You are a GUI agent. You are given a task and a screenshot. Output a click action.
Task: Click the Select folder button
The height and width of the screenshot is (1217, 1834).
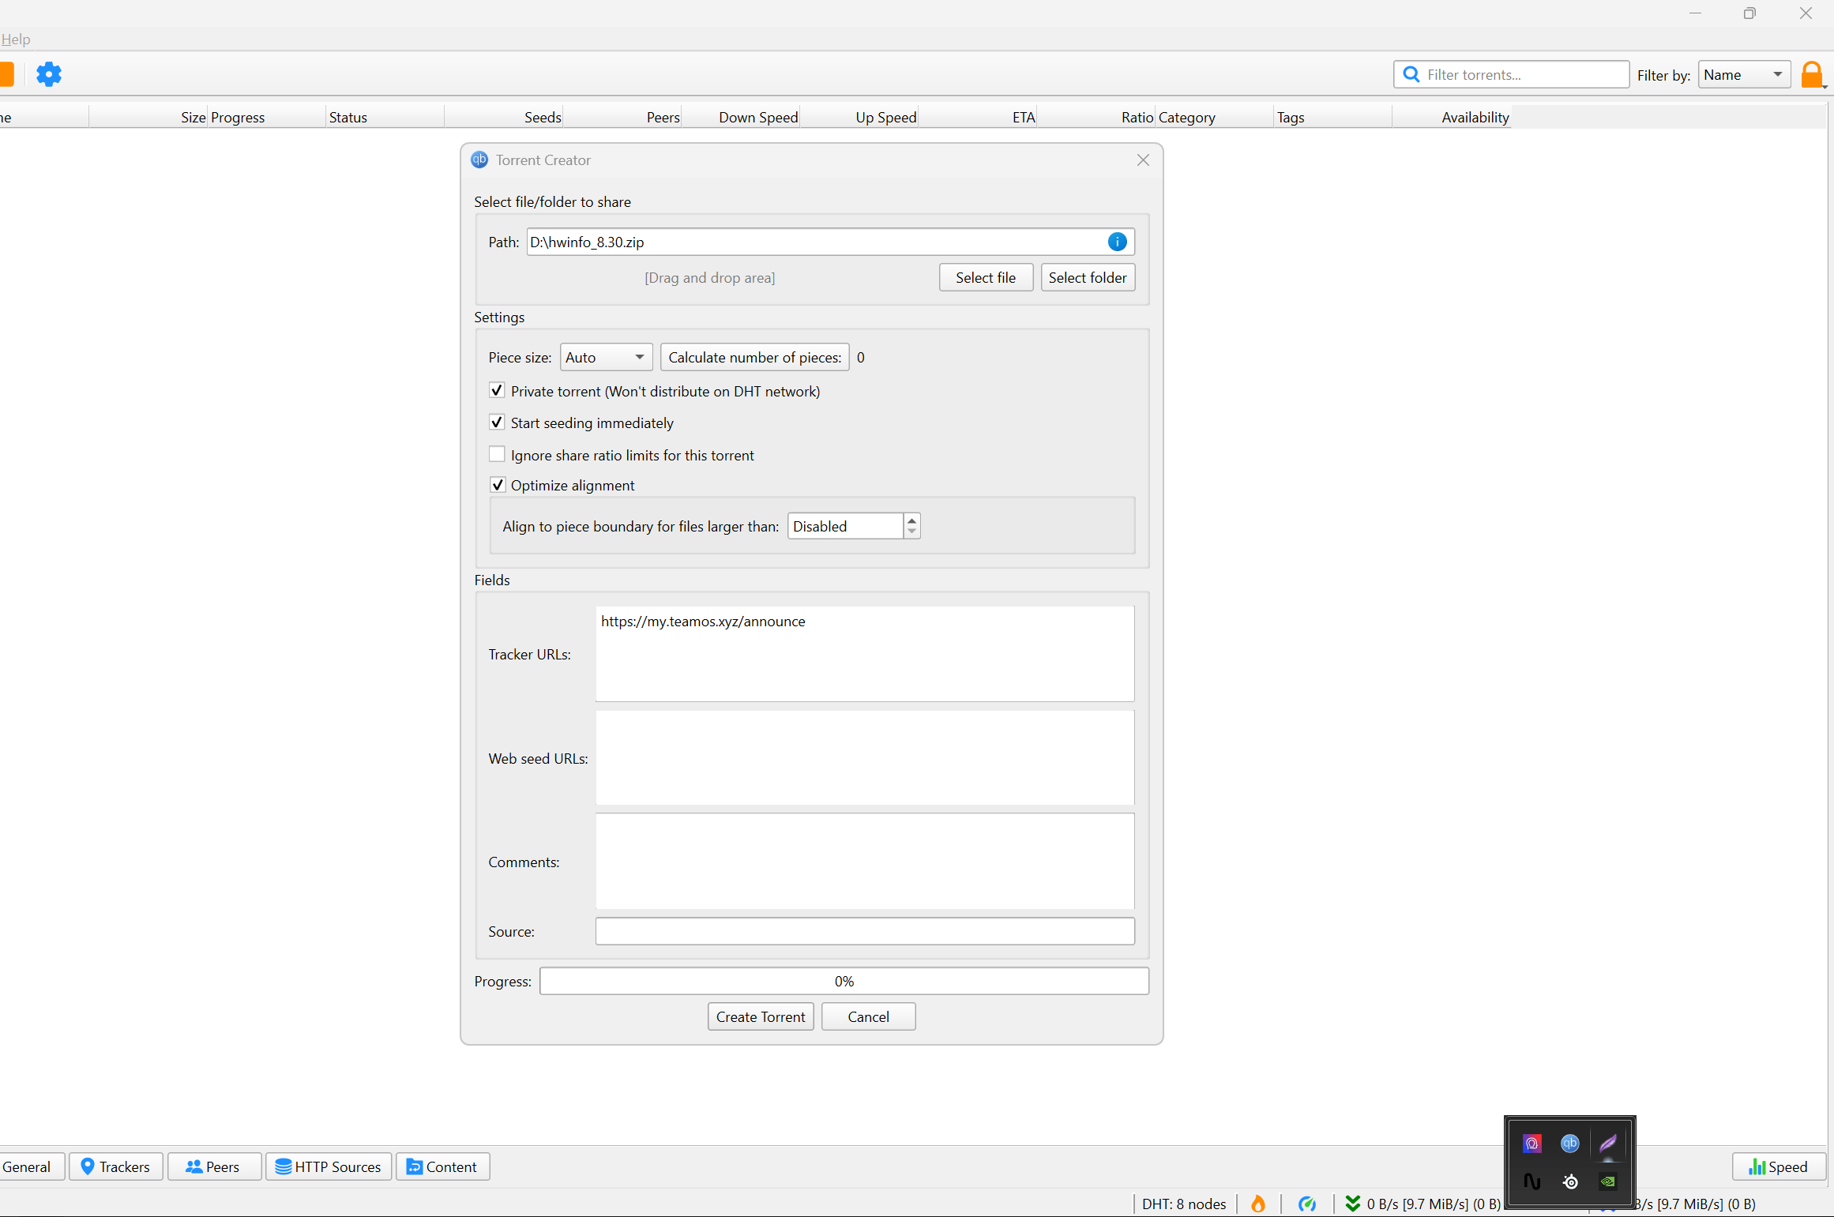1088,277
